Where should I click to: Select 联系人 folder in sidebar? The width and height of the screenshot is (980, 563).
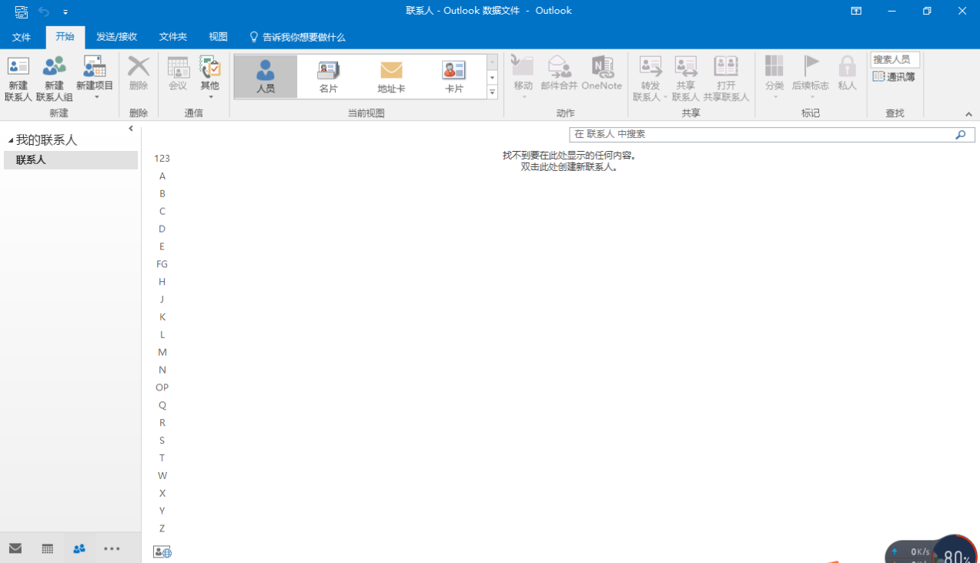(x=71, y=160)
